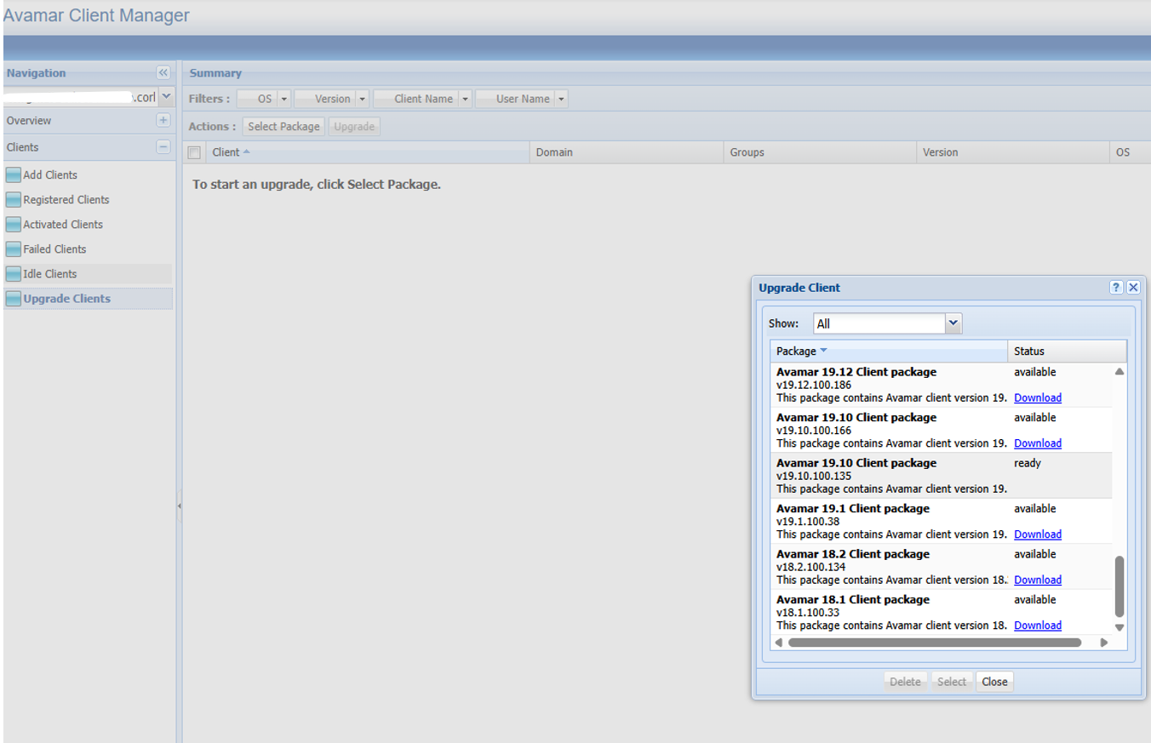Open the domain selector dropdown in Navigation
The height and width of the screenshot is (743, 1151).
167,96
